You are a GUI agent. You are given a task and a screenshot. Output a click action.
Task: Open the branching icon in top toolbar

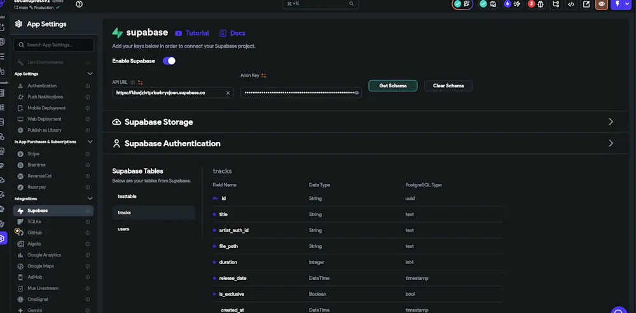point(556,4)
